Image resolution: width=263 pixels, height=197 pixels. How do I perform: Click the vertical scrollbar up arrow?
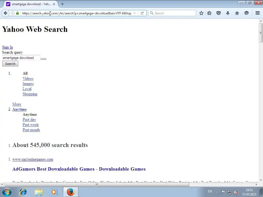tap(261, 21)
